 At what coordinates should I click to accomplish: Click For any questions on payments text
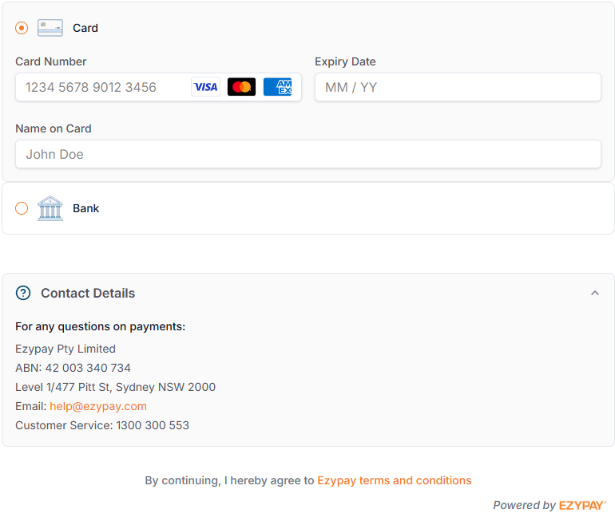pyautogui.click(x=101, y=326)
